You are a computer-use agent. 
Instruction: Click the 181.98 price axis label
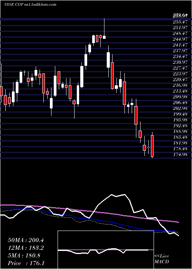(x=180, y=143)
